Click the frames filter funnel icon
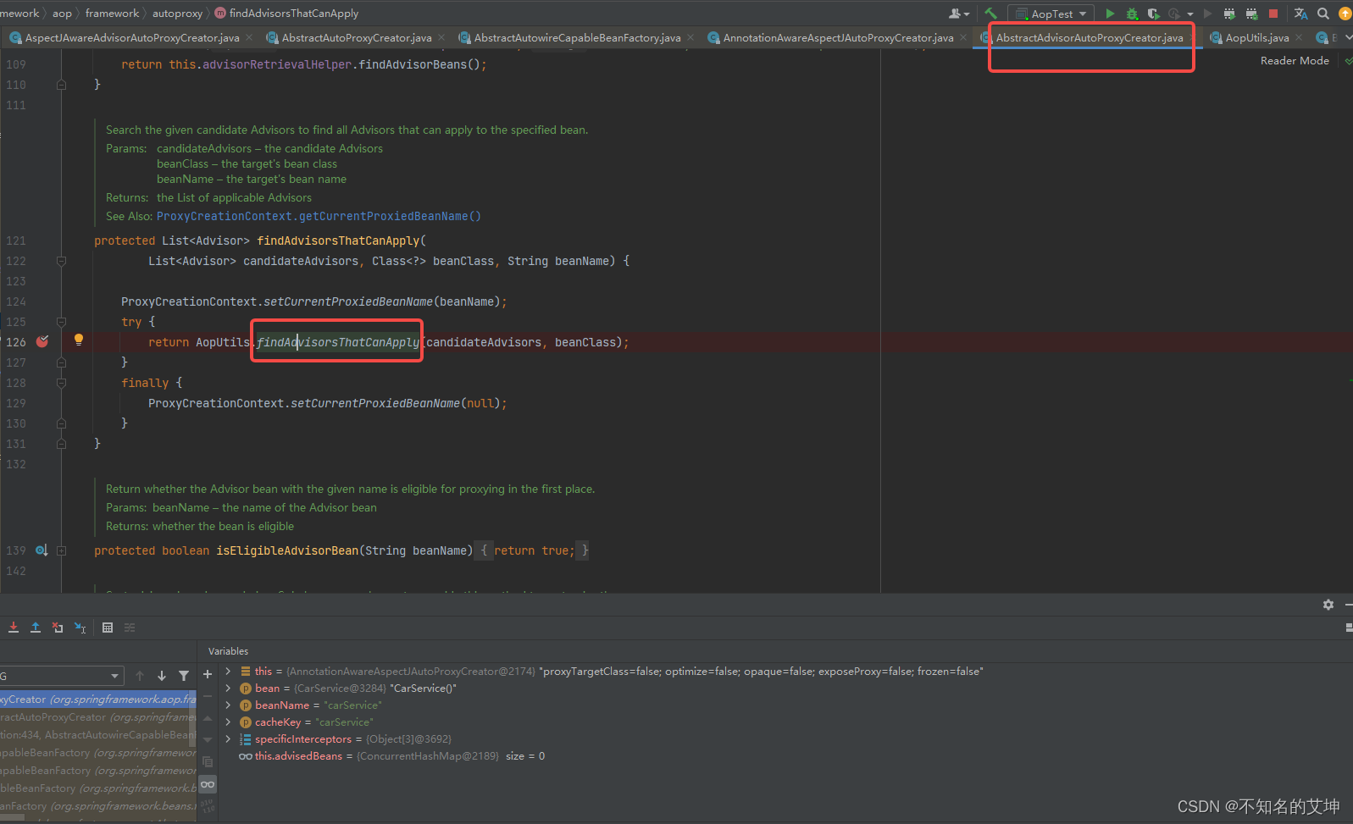The width and height of the screenshot is (1353, 824). point(184,676)
